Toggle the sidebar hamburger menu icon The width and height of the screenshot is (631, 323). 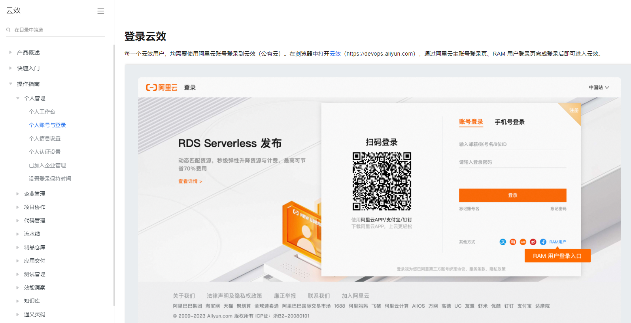pos(101,11)
